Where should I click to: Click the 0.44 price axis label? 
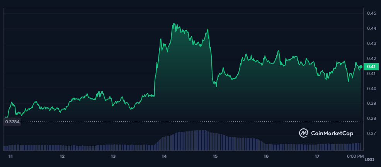pos(371,29)
